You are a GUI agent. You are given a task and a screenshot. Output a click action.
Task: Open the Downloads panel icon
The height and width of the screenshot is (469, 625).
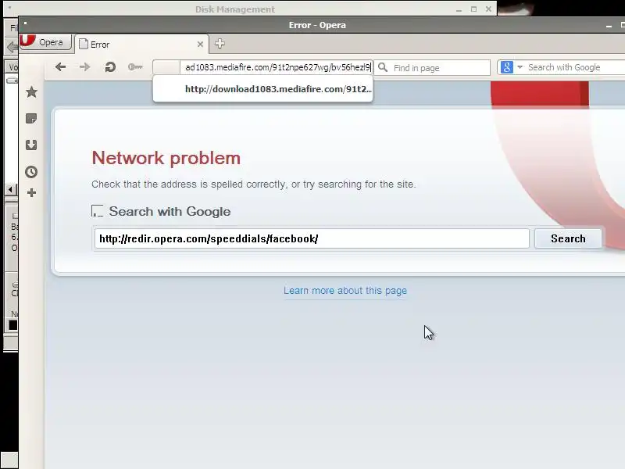[x=31, y=145]
